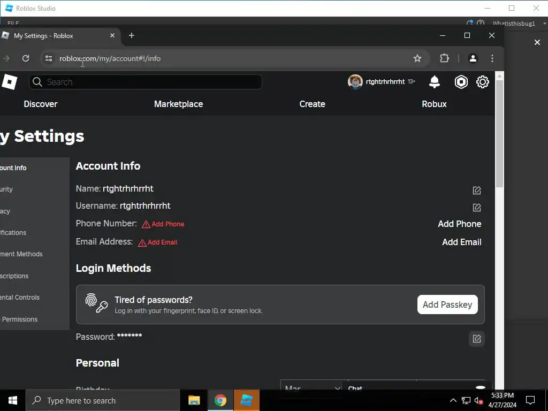Select the Parental Controls sidebar tab

[35, 298]
